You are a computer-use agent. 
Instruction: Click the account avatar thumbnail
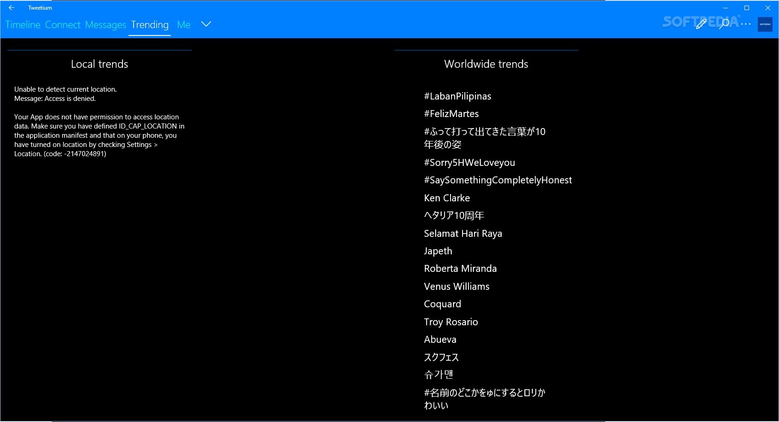[765, 24]
